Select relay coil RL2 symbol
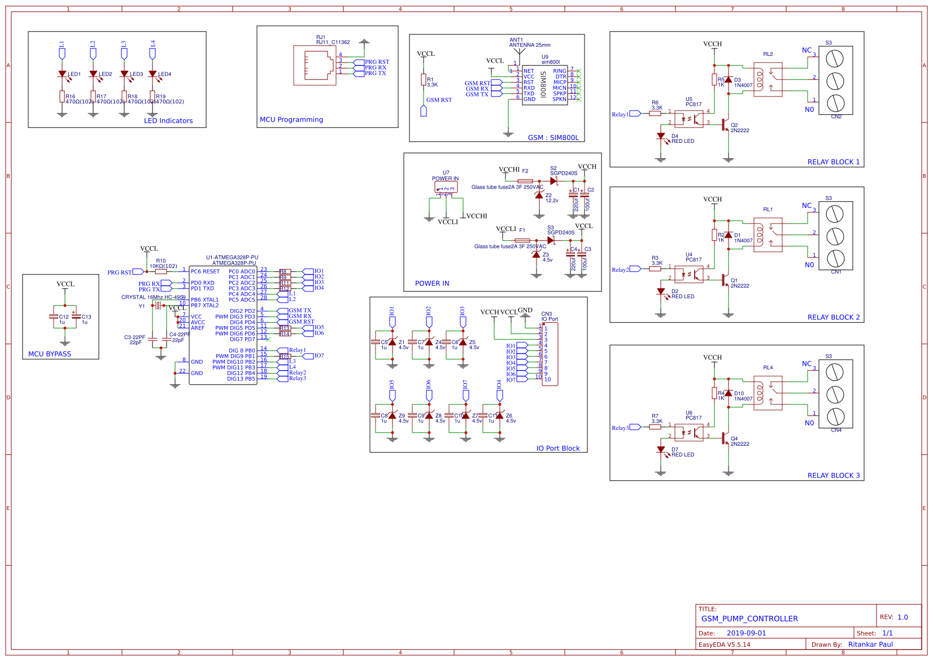The image size is (933, 661). click(x=767, y=79)
